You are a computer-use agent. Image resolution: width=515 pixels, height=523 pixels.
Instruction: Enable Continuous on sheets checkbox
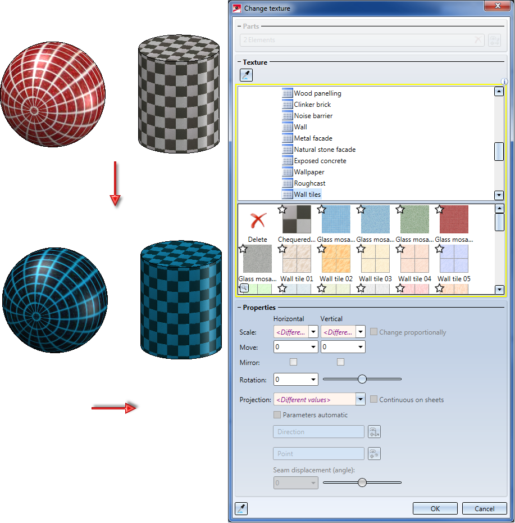(374, 399)
